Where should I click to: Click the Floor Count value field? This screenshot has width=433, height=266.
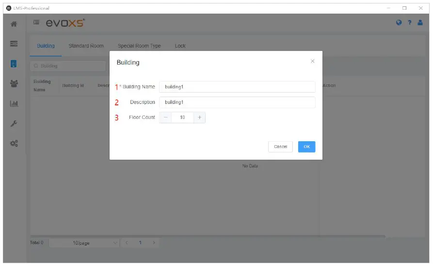182,117
